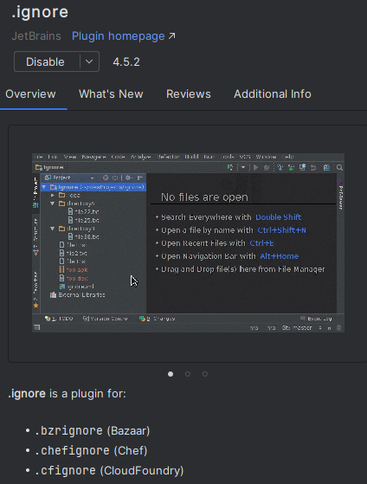Go to the Reviews tab

click(189, 94)
